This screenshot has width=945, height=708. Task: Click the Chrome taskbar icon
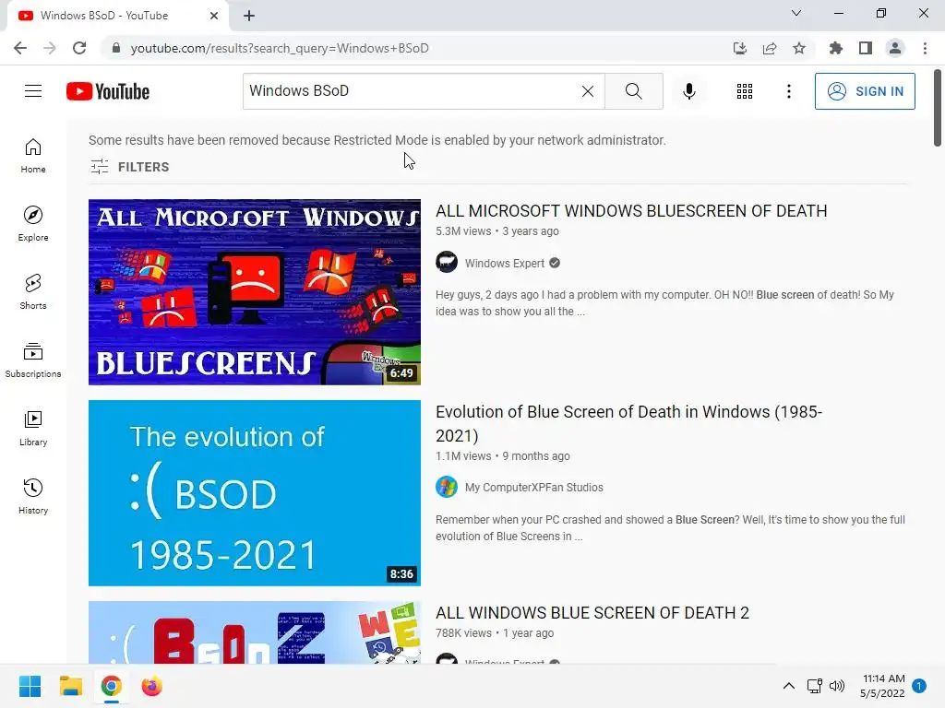pos(111,686)
